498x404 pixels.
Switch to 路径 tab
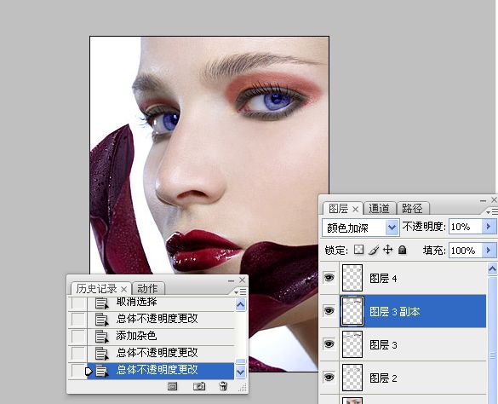[412, 209]
